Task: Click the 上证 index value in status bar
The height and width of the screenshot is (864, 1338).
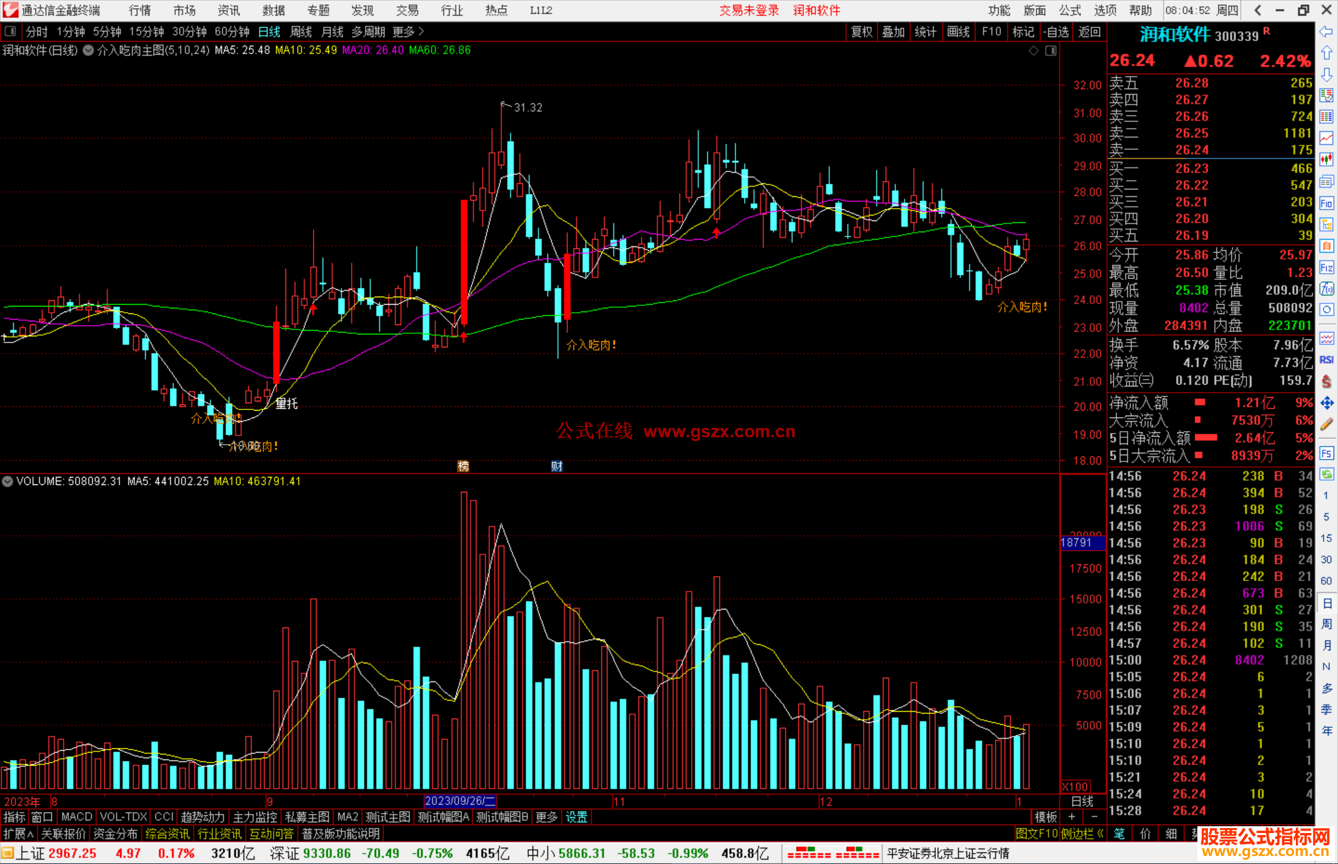Action: [72, 853]
